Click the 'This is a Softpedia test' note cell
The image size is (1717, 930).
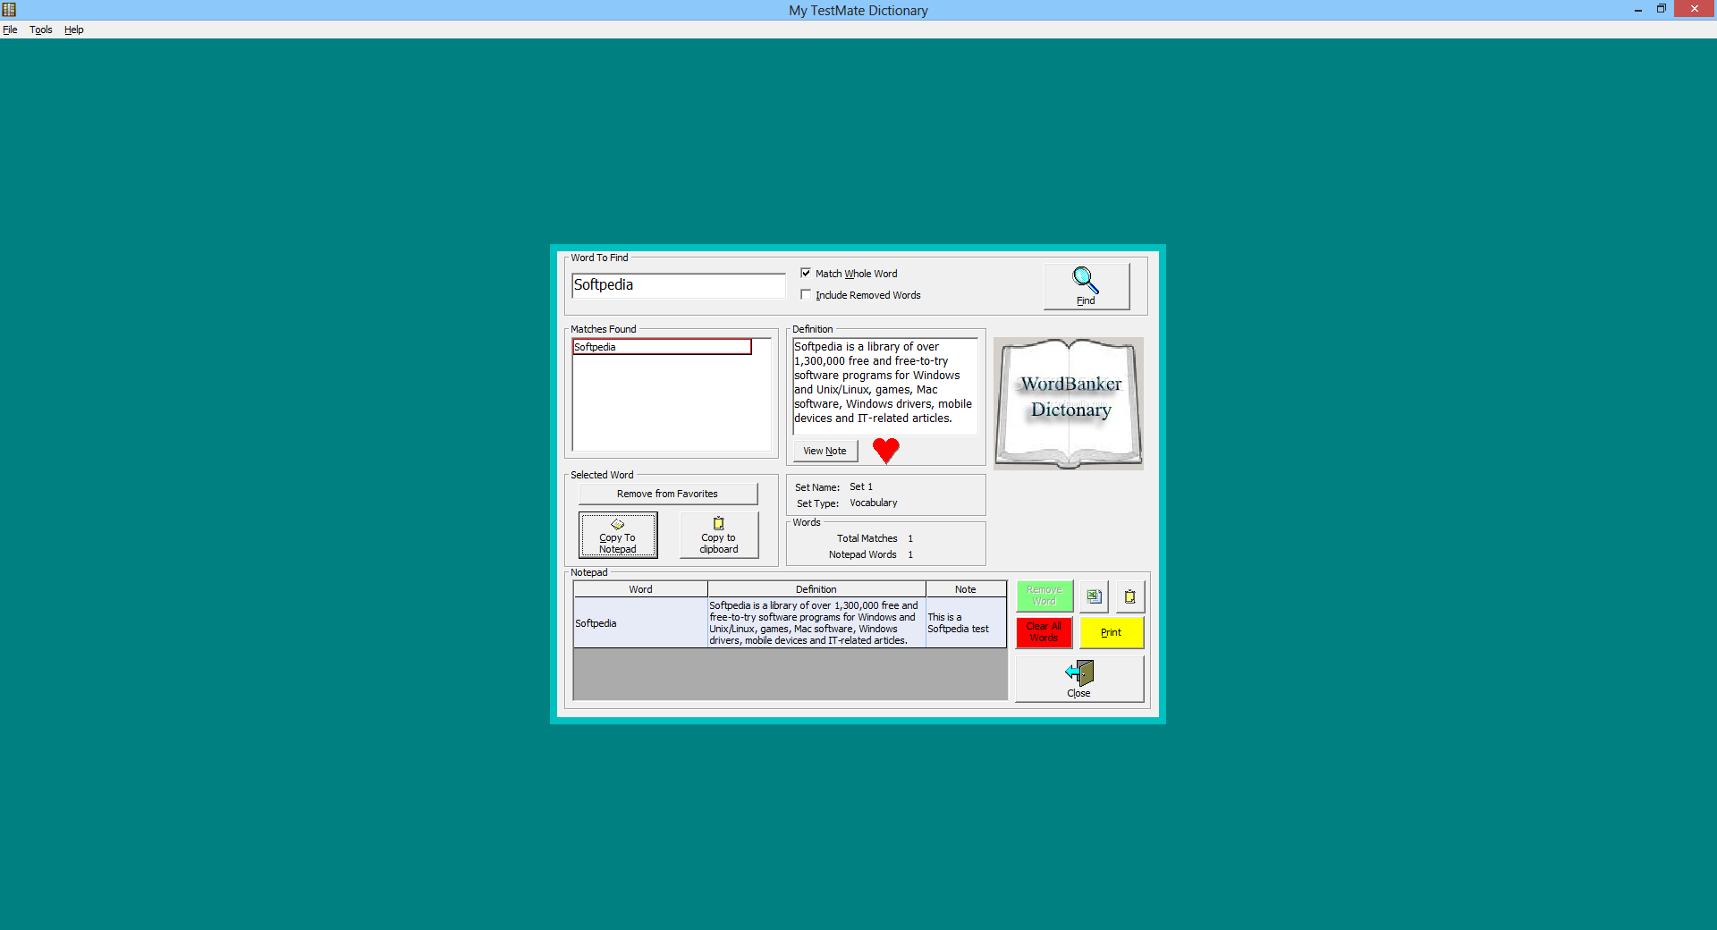tap(966, 623)
